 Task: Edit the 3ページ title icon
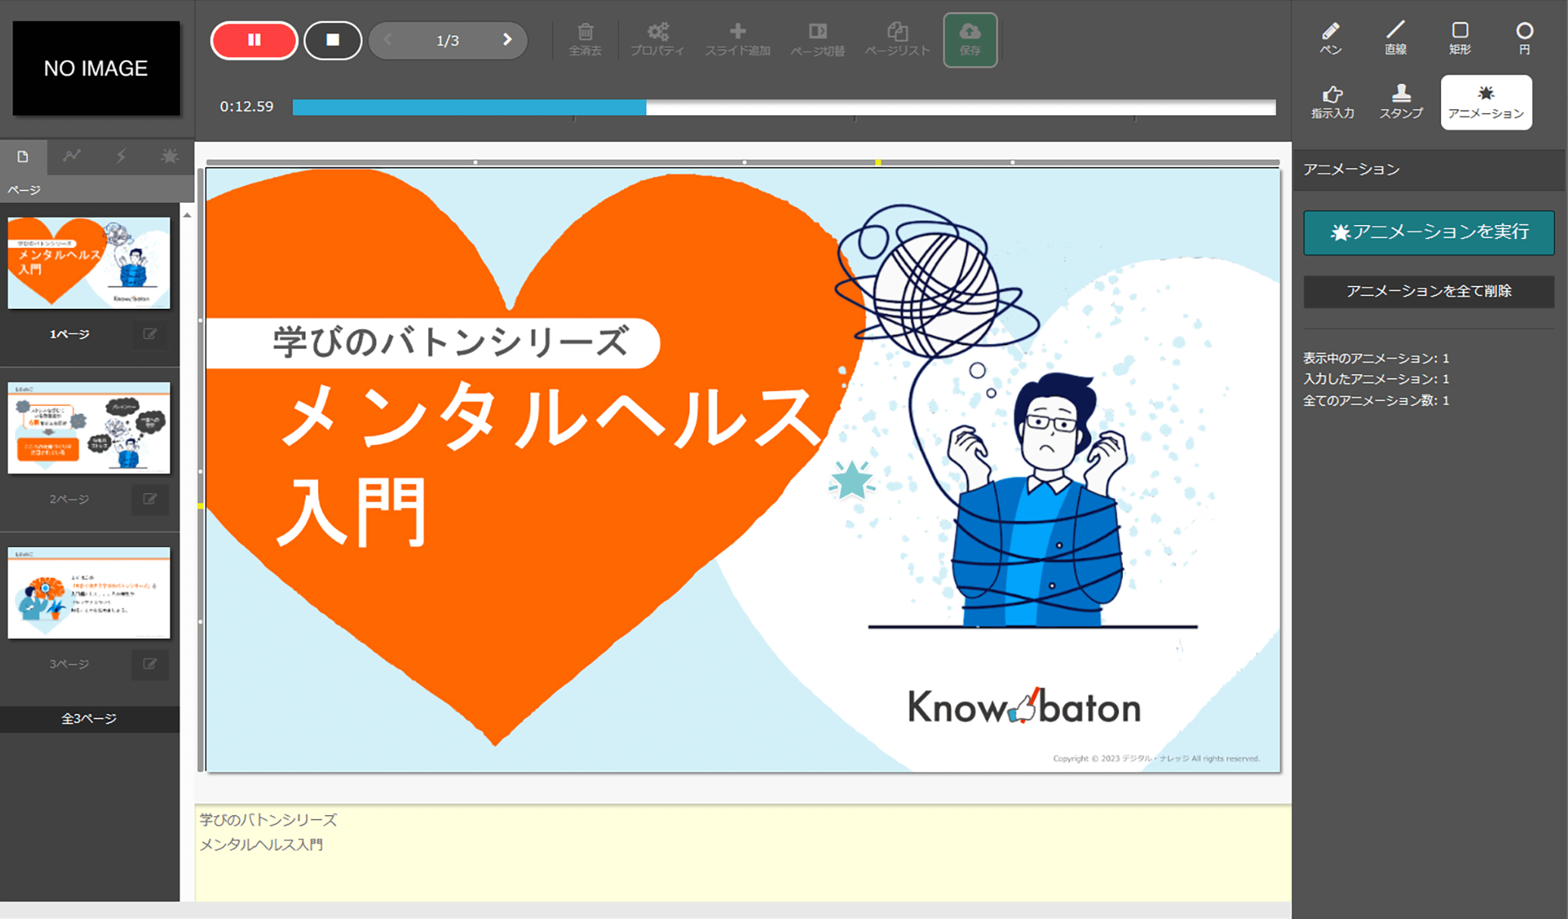(150, 664)
